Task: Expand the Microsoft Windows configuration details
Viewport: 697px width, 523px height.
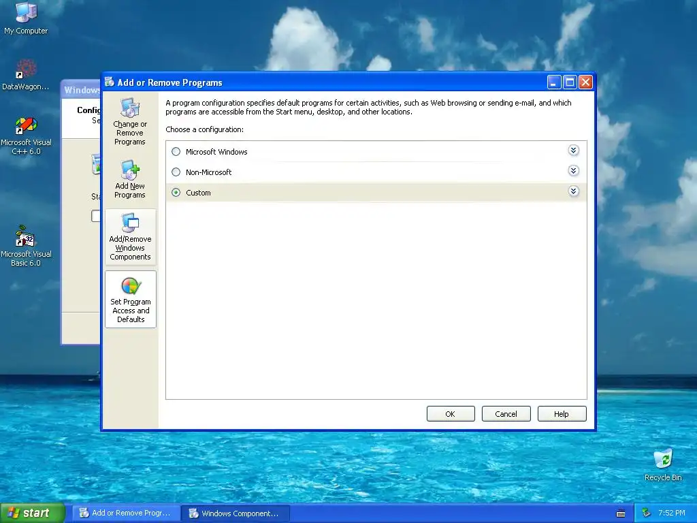Action: (573, 150)
